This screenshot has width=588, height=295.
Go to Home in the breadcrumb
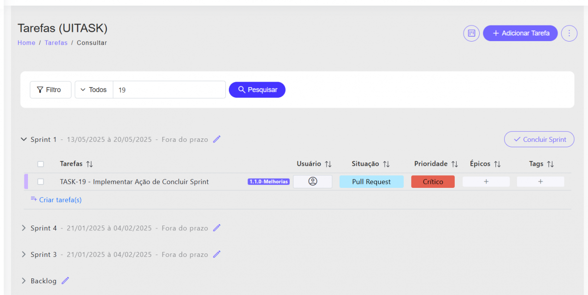(x=26, y=43)
